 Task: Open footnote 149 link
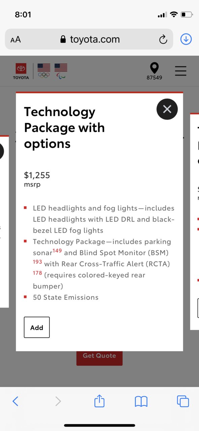[x=57, y=251]
